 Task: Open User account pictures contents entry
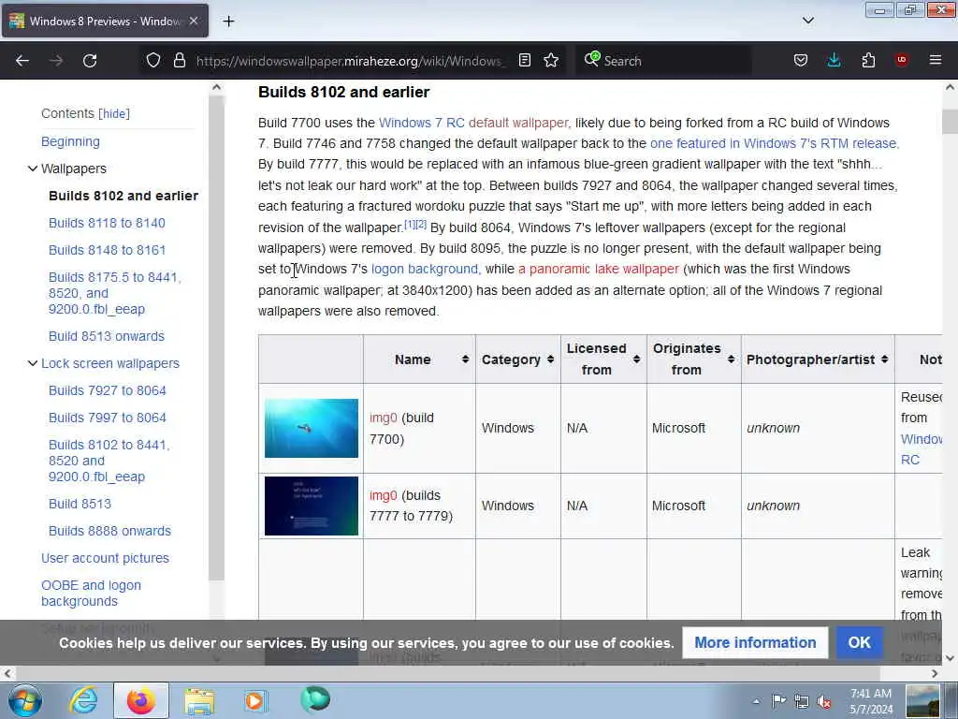(x=105, y=558)
